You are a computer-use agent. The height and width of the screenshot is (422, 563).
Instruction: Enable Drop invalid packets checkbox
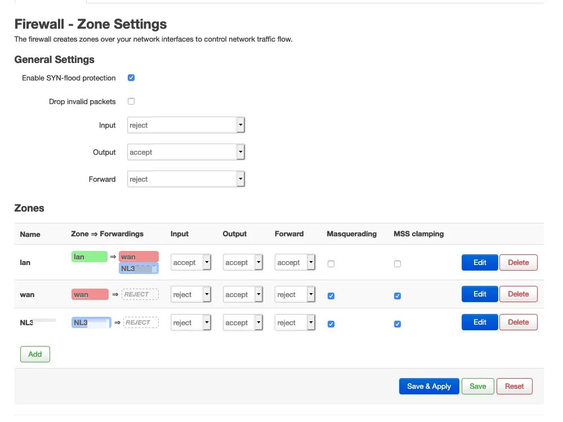(131, 101)
